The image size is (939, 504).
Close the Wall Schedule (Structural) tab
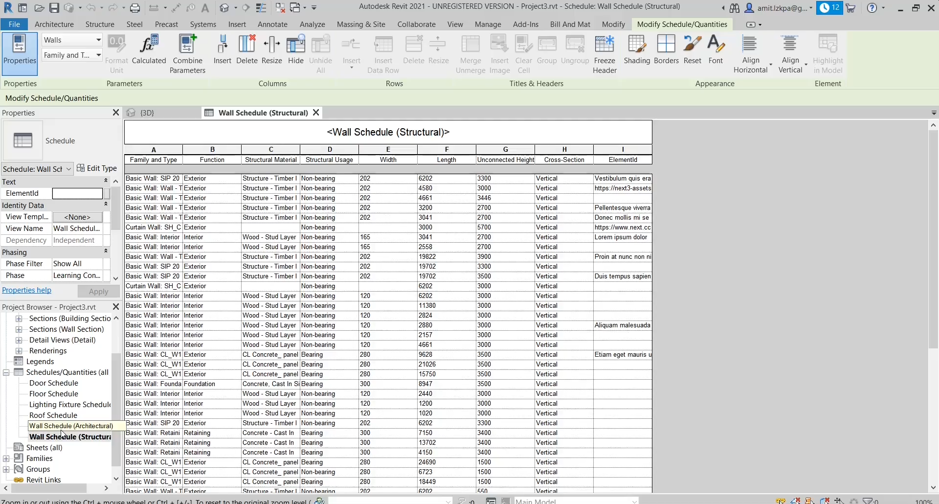[316, 113]
